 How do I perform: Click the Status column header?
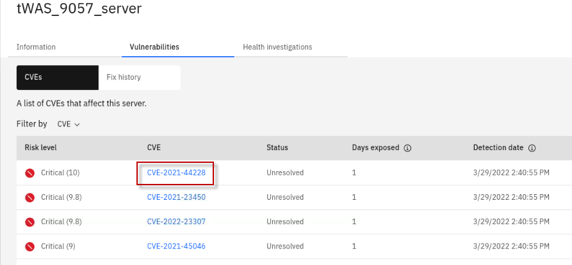(x=277, y=148)
